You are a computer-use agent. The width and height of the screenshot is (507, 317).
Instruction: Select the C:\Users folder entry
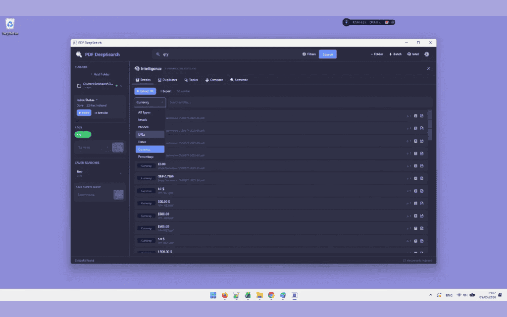point(98,86)
